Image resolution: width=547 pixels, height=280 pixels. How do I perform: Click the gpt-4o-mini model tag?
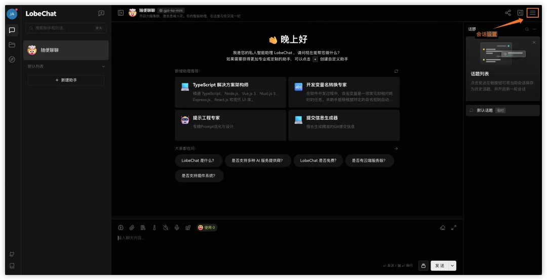pos(171,11)
